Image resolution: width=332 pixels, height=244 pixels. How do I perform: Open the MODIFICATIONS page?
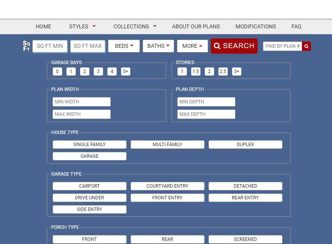tap(256, 26)
